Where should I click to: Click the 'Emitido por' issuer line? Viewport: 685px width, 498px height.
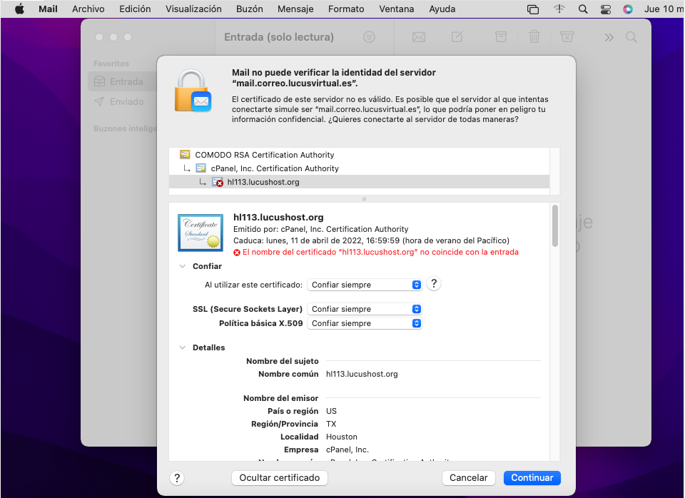320,229
